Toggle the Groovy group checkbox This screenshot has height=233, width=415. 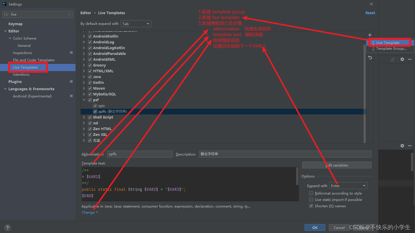click(x=90, y=65)
